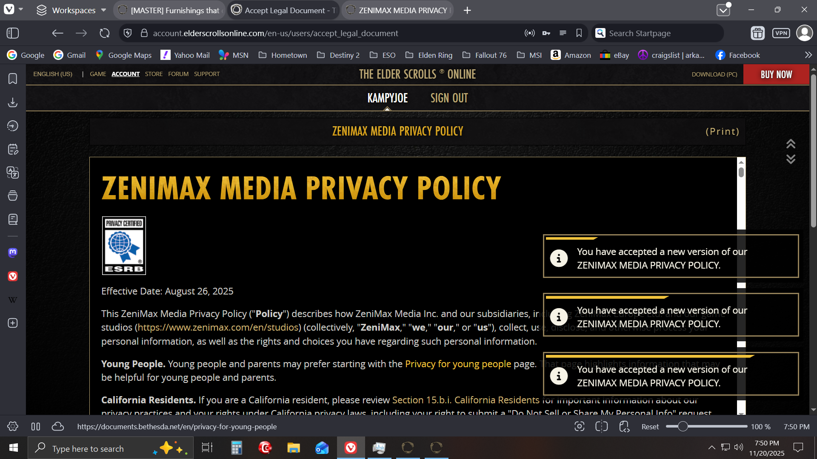The height and width of the screenshot is (459, 817).
Task: Open the Translate panel in sidebar
Action: coord(13,173)
